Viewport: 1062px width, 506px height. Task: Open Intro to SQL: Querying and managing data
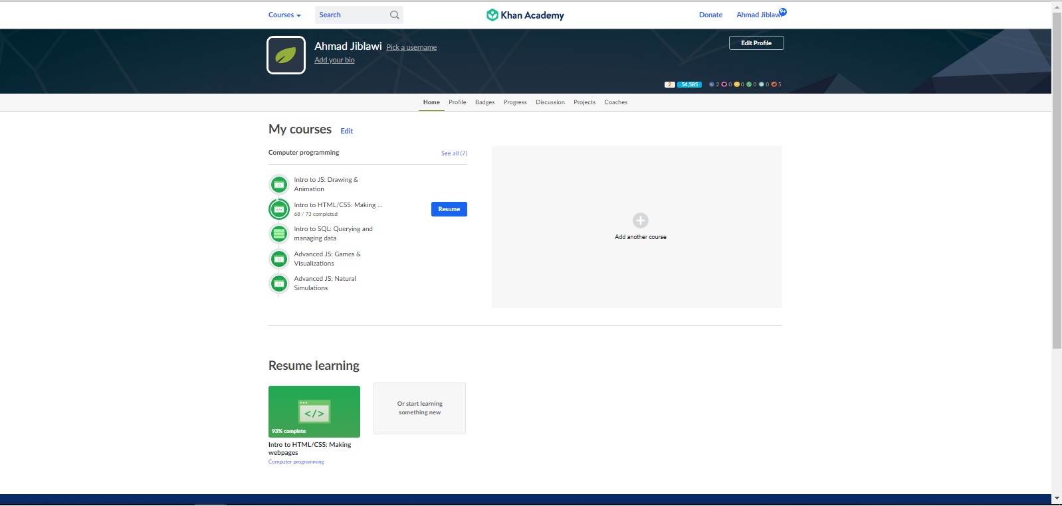334,234
